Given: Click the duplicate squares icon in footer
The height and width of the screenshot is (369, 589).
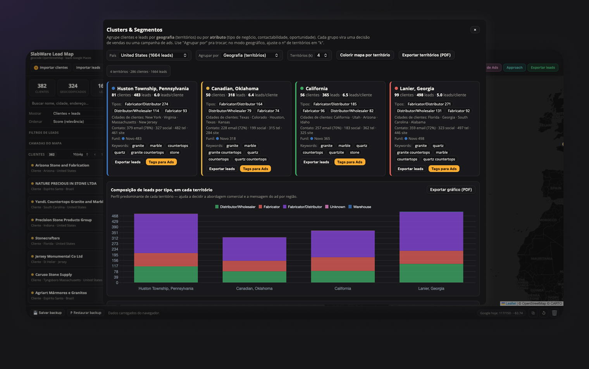Looking at the screenshot, I should (533, 313).
